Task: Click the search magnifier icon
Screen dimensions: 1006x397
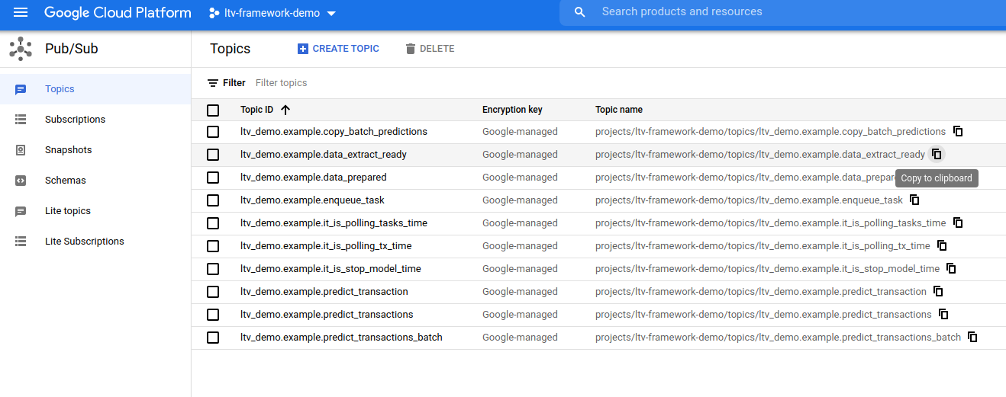Action: click(580, 12)
